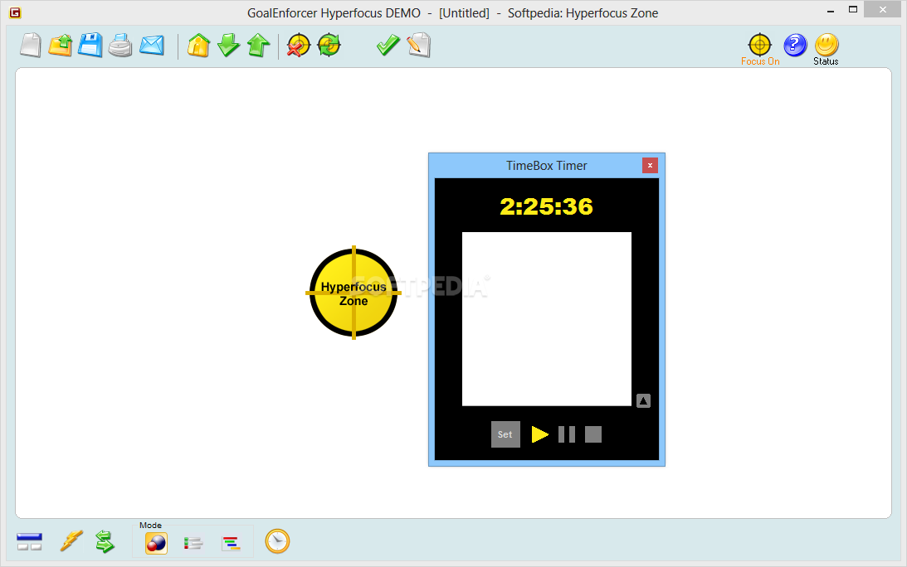
Task: Select the spheres visual mode
Action: click(x=156, y=543)
